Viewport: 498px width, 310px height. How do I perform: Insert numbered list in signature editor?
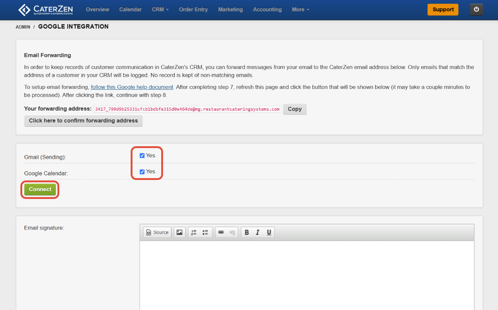(x=194, y=232)
